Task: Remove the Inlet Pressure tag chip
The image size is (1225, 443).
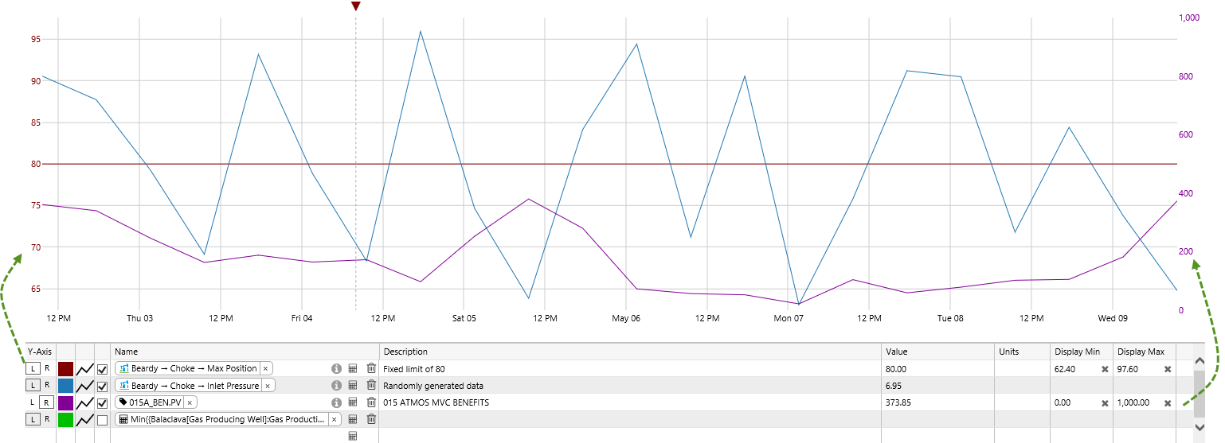Action: pyautogui.click(x=268, y=386)
